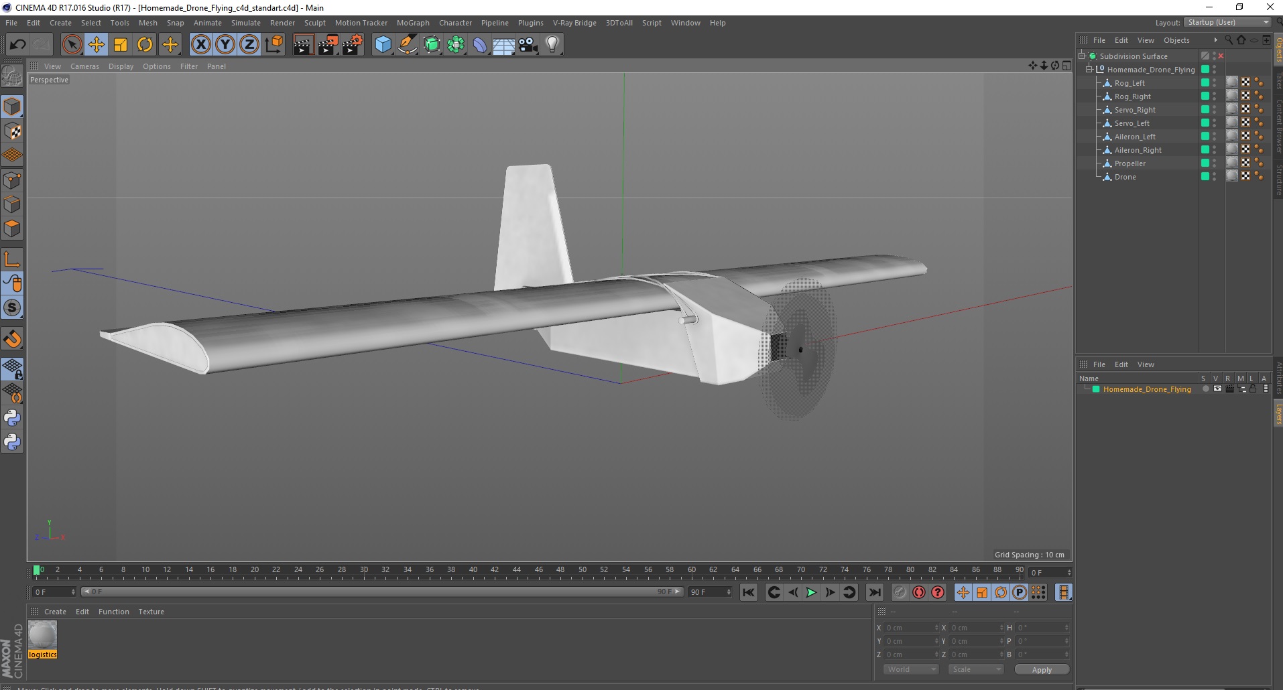
Task: Open Render Settings clapperboard icon
Action: point(352,45)
